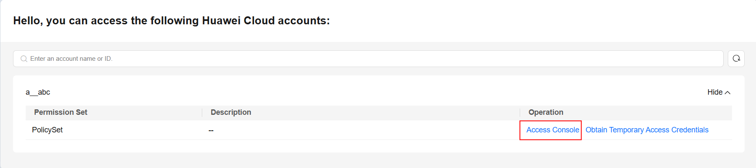This screenshot has width=756, height=168.
Task: Click the a__abc account name
Action: tap(38, 92)
